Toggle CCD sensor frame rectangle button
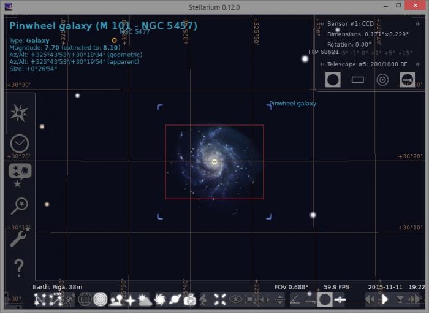429x314 pixels. [357, 80]
